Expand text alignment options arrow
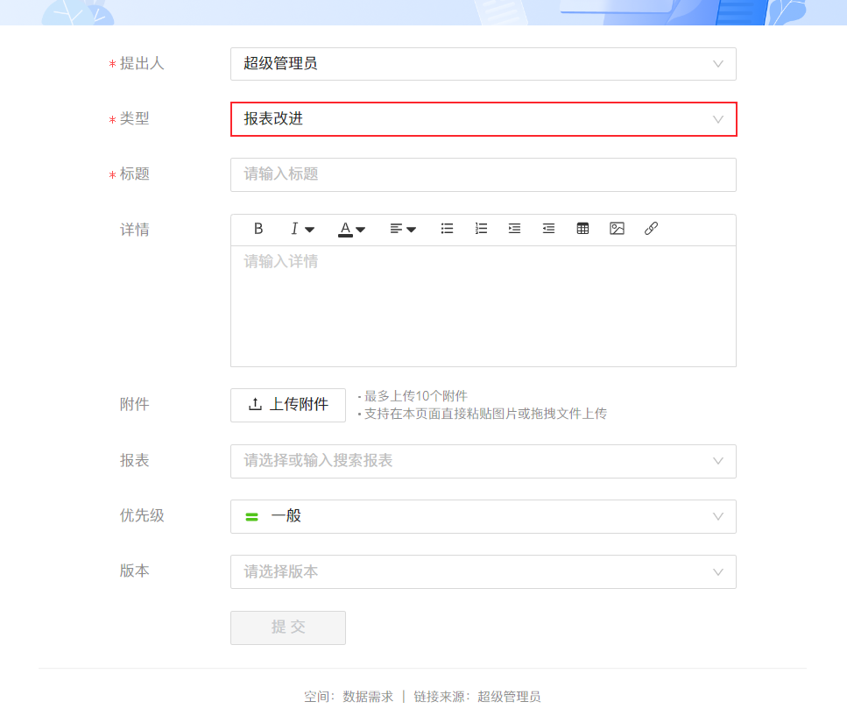 [411, 230]
